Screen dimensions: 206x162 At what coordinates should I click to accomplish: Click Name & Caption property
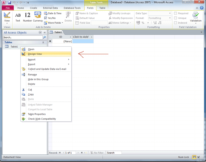tap(87, 13)
